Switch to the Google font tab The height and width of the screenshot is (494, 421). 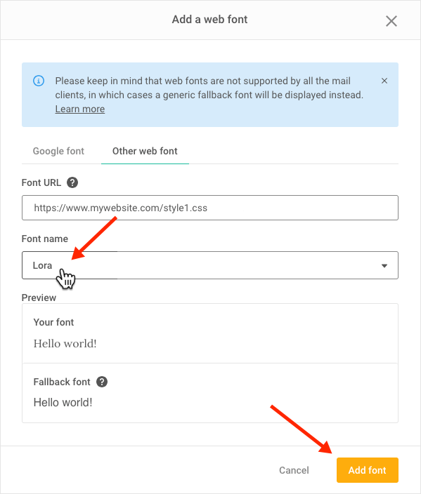pos(58,151)
